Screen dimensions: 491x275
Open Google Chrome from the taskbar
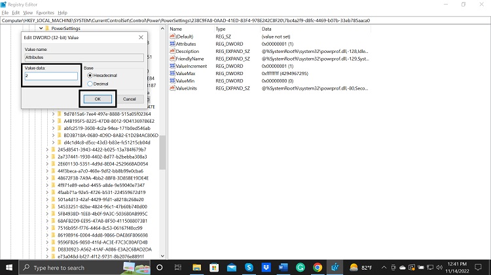point(318,267)
